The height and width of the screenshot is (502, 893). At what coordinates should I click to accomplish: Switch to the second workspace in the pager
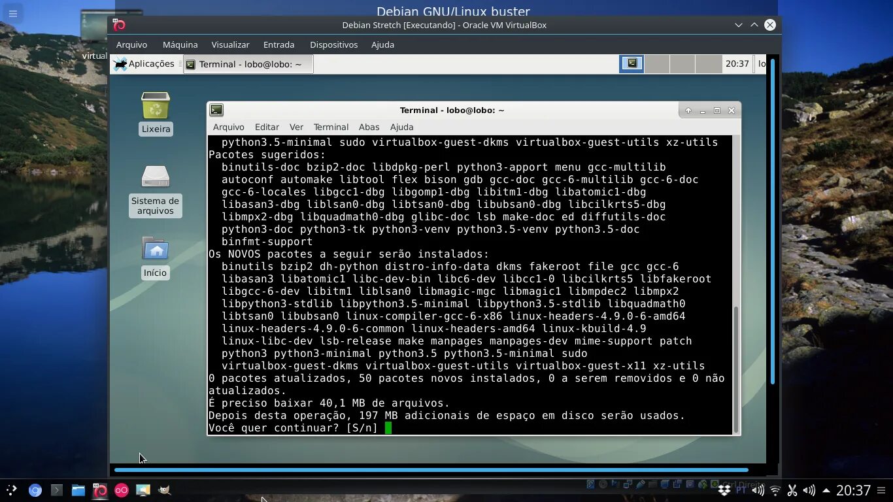point(657,63)
